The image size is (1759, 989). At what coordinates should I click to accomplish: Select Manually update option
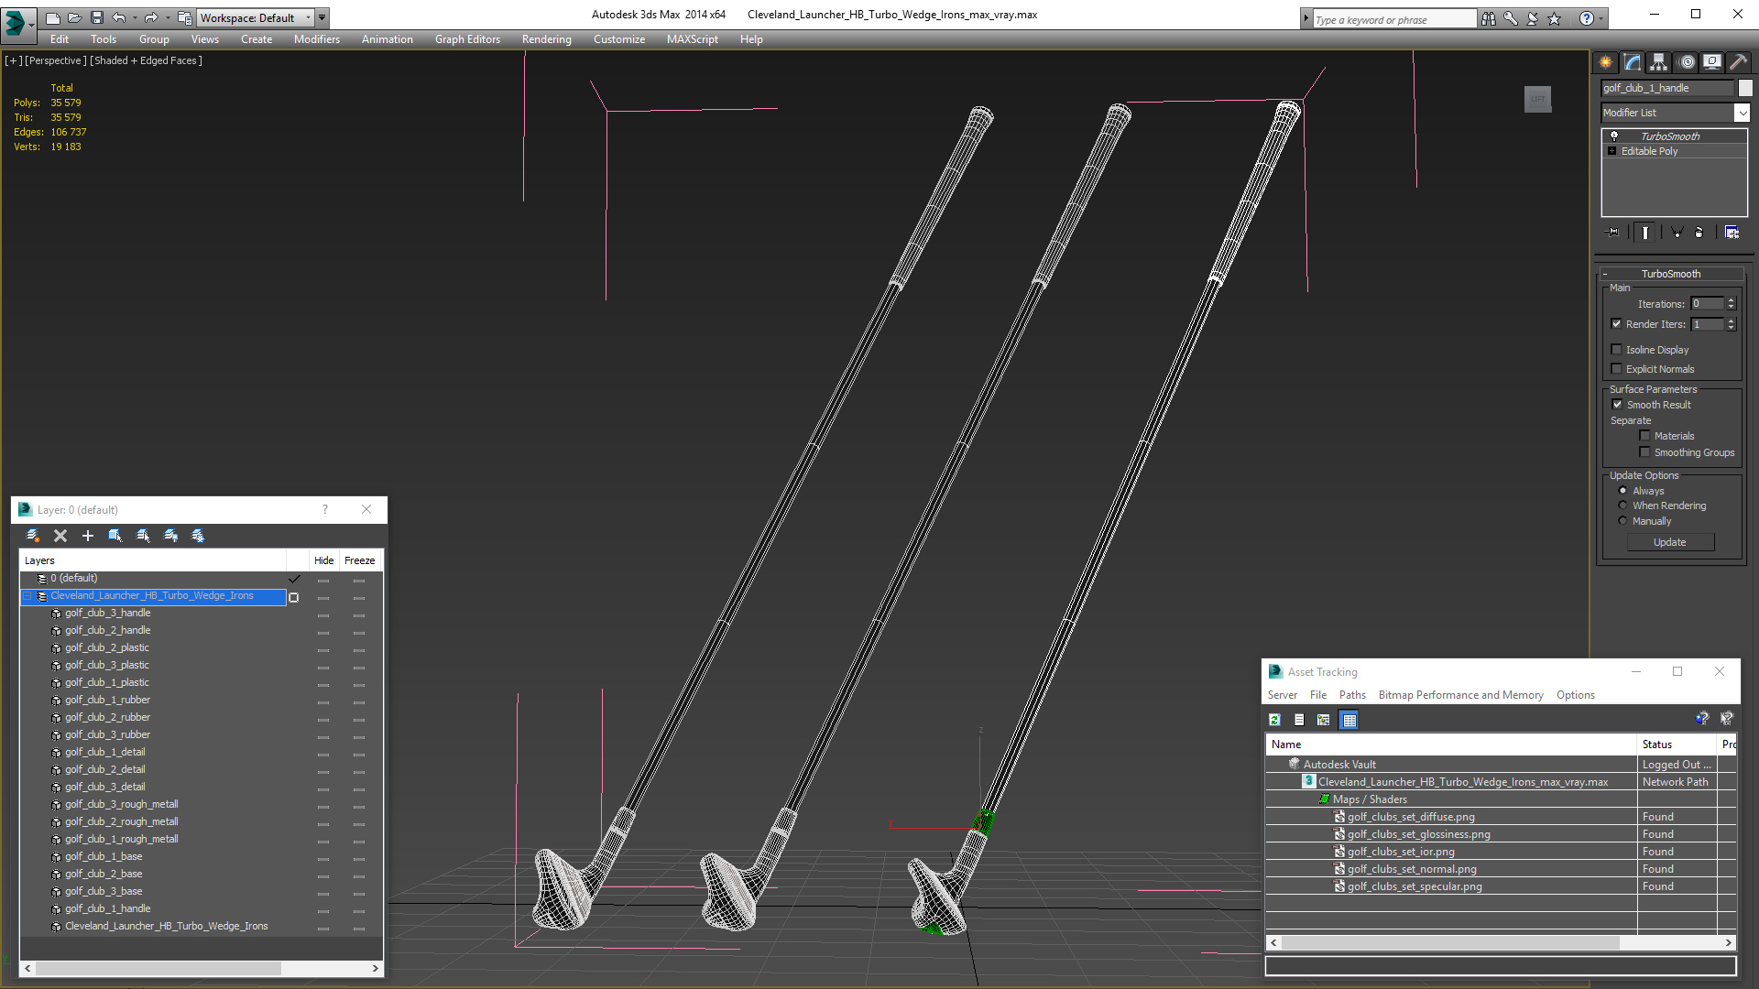[x=1623, y=521]
